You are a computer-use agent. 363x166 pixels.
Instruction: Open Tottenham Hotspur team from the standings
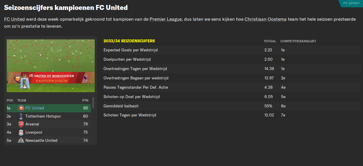(x=43, y=116)
